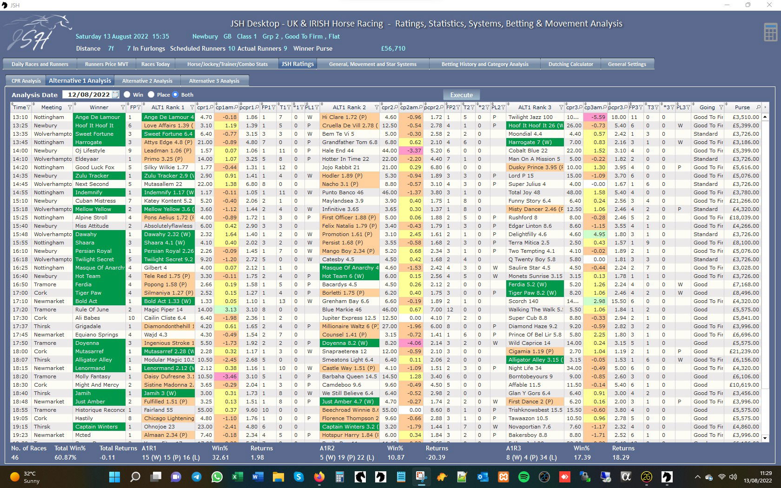781x488 pixels.
Task: Open the Races Today tab
Action: [155, 64]
